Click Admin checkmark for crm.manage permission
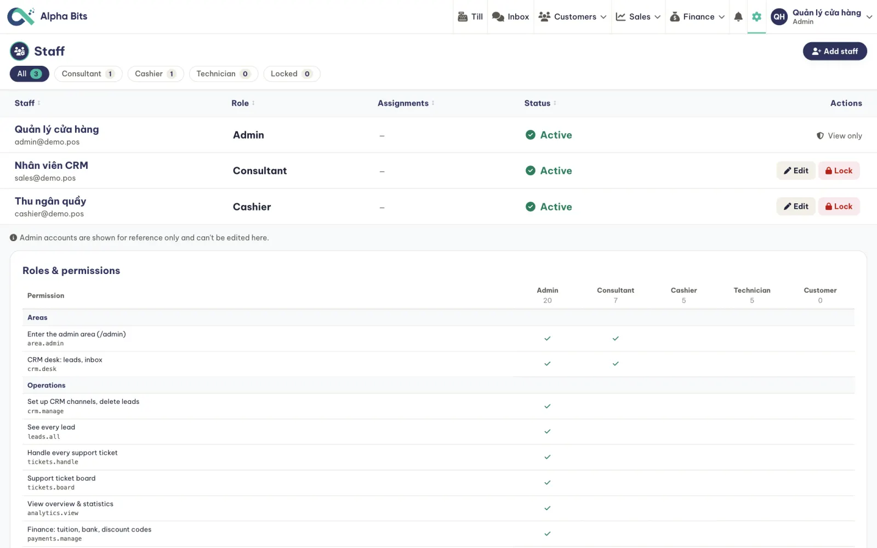This screenshot has height=548, width=877. (x=547, y=406)
